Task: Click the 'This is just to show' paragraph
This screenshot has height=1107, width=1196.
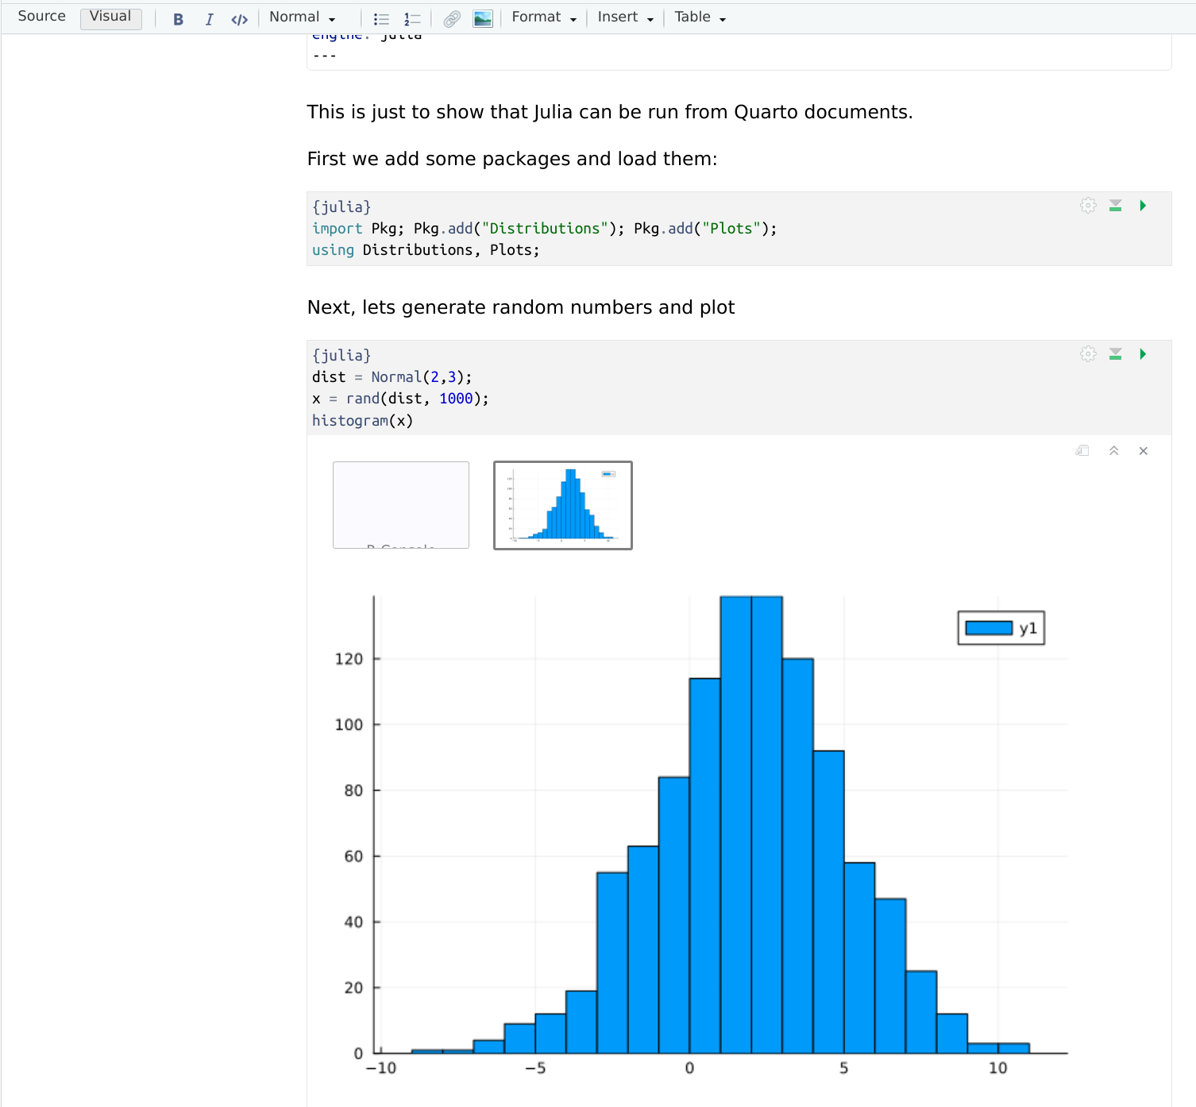Action: (610, 112)
